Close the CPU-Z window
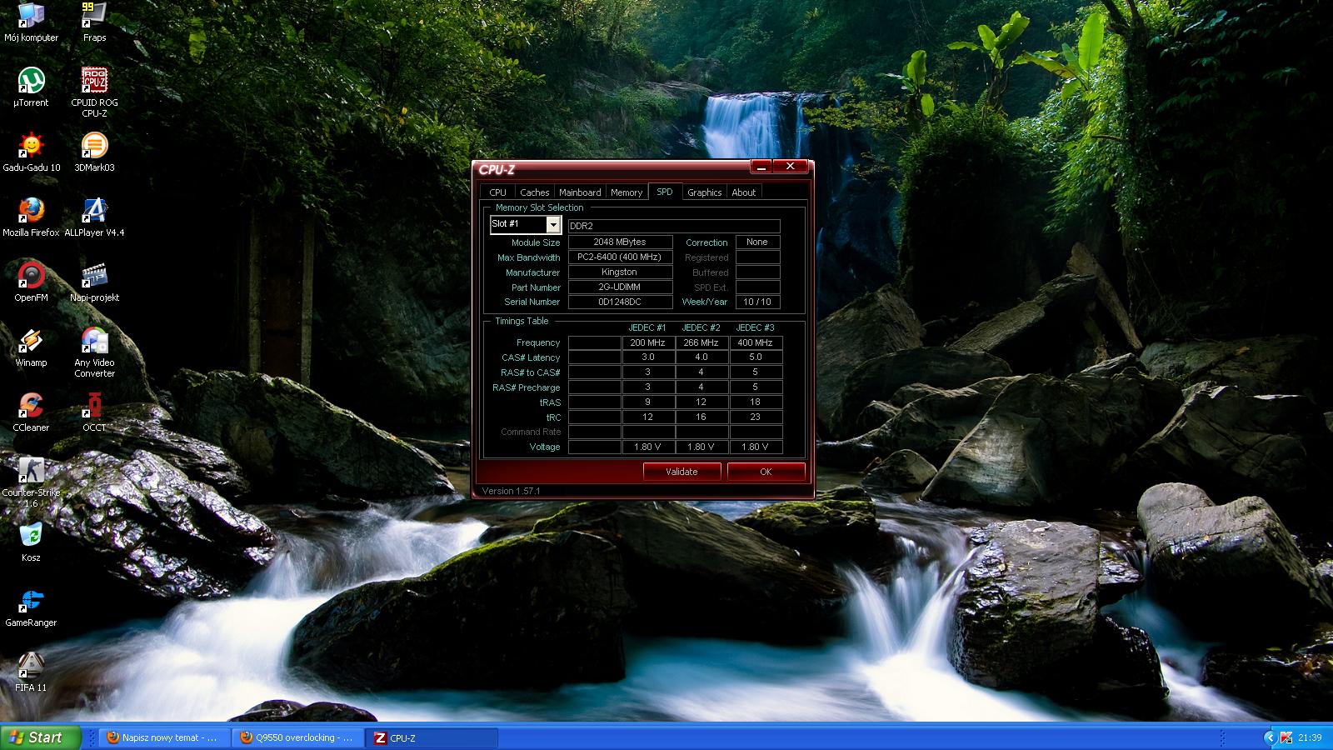 [790, 167]
